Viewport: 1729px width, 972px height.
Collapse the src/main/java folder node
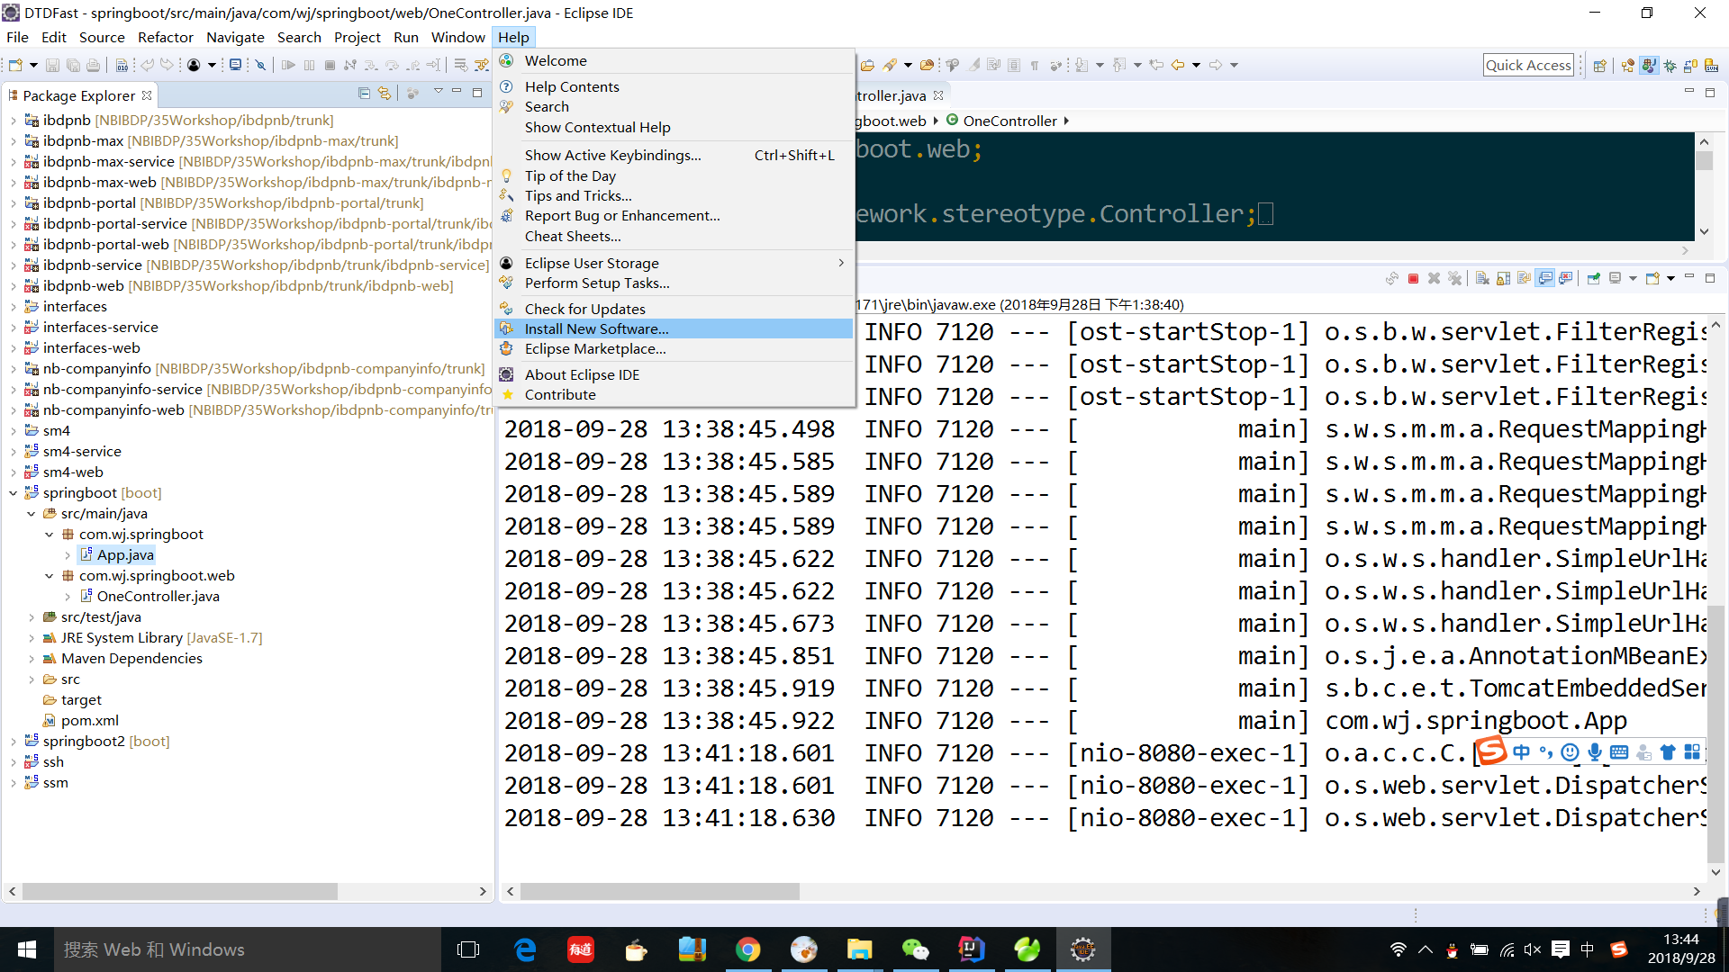[x=32, y=514]
